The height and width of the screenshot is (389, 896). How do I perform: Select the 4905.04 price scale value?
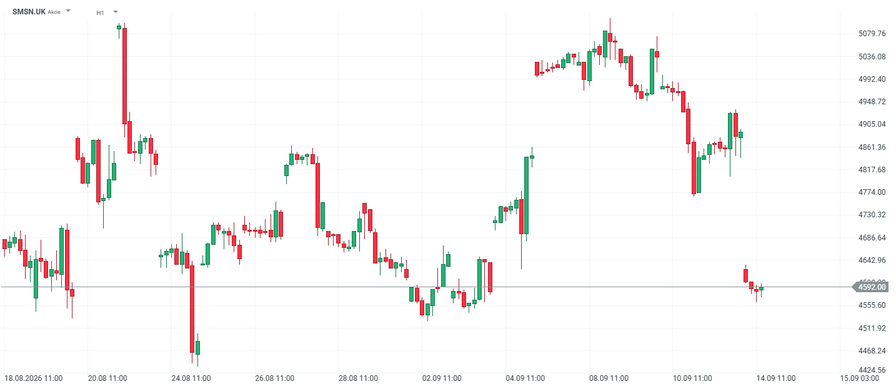(872, 124)
